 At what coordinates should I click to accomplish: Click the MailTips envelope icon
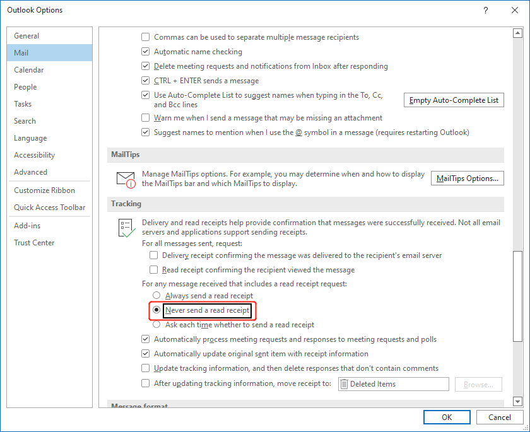pos(126,180)
